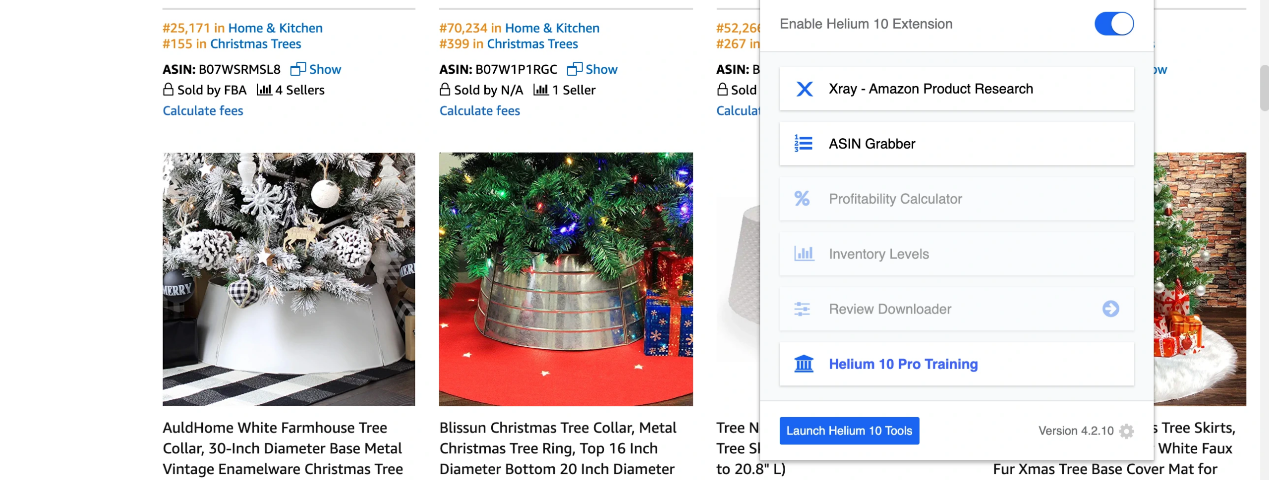Show details for ASIN B07WSRMSL8
Screen dimensions: 1269x480
[325, 69]
